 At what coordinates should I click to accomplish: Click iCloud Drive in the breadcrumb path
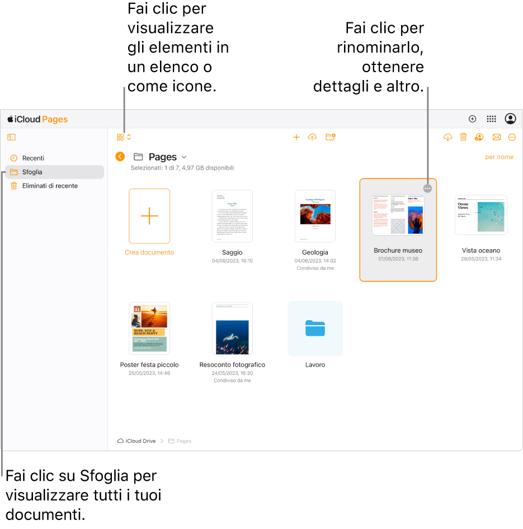(x=136, y=441)
